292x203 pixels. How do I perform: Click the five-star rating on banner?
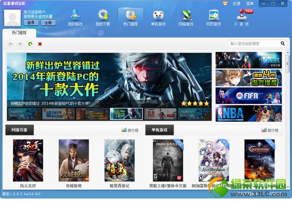tap(195, 103)
